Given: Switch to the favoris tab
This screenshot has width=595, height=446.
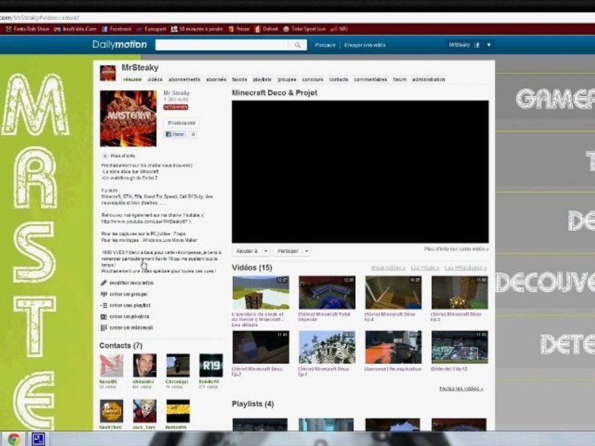Looking at the screenshot, I should 239,80.
